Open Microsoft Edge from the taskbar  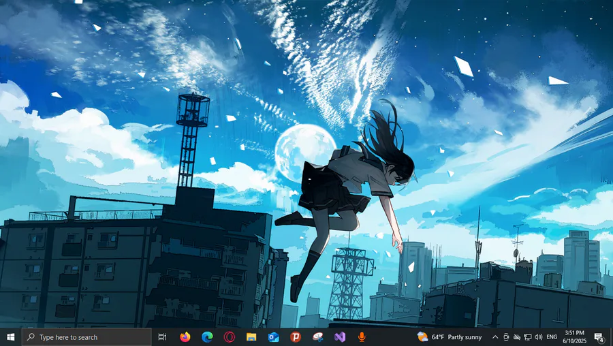(x=207, y=337)
